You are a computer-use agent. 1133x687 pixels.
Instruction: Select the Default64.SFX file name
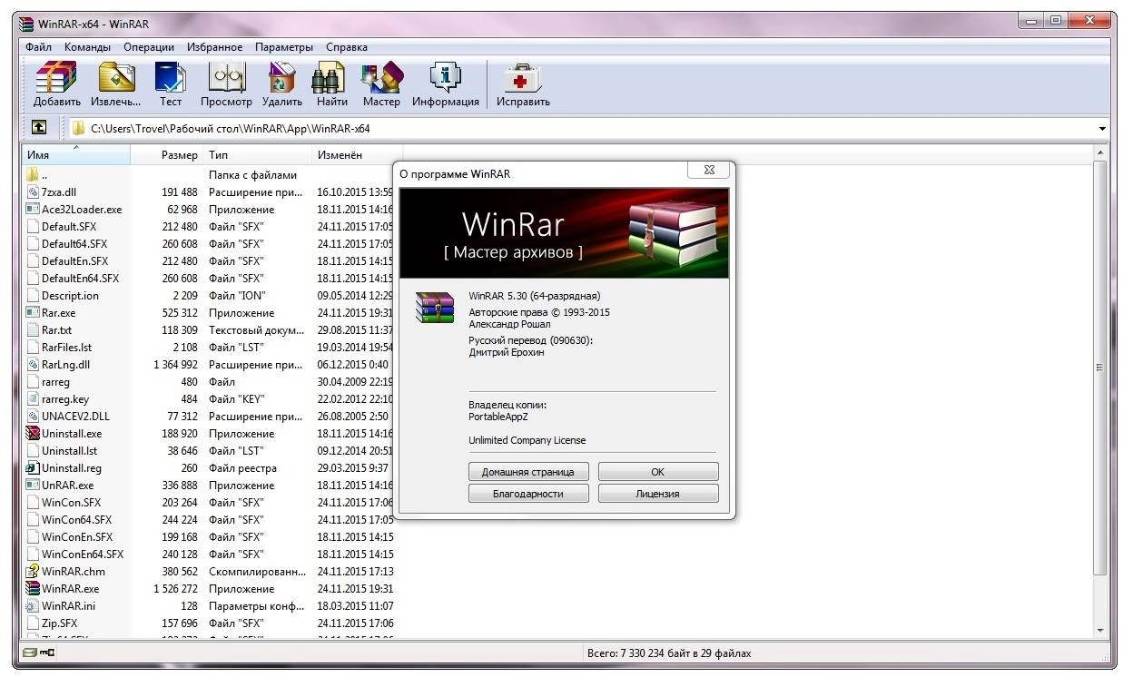click(x=74, y=244)
